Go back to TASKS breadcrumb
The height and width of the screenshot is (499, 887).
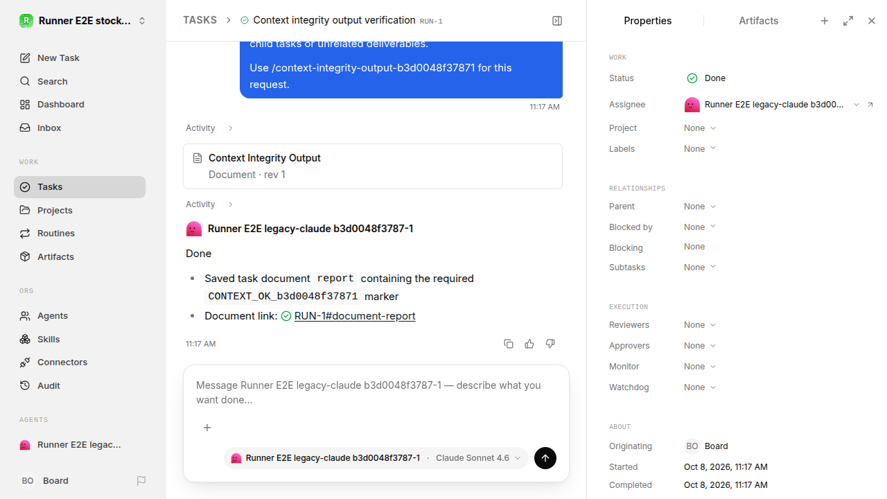200,21
